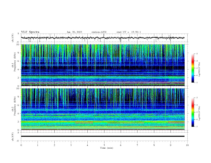This screenshot has width=211, height=163.
Task: Click the "ch.3(V)" axis label
Action: click(13, 137)
